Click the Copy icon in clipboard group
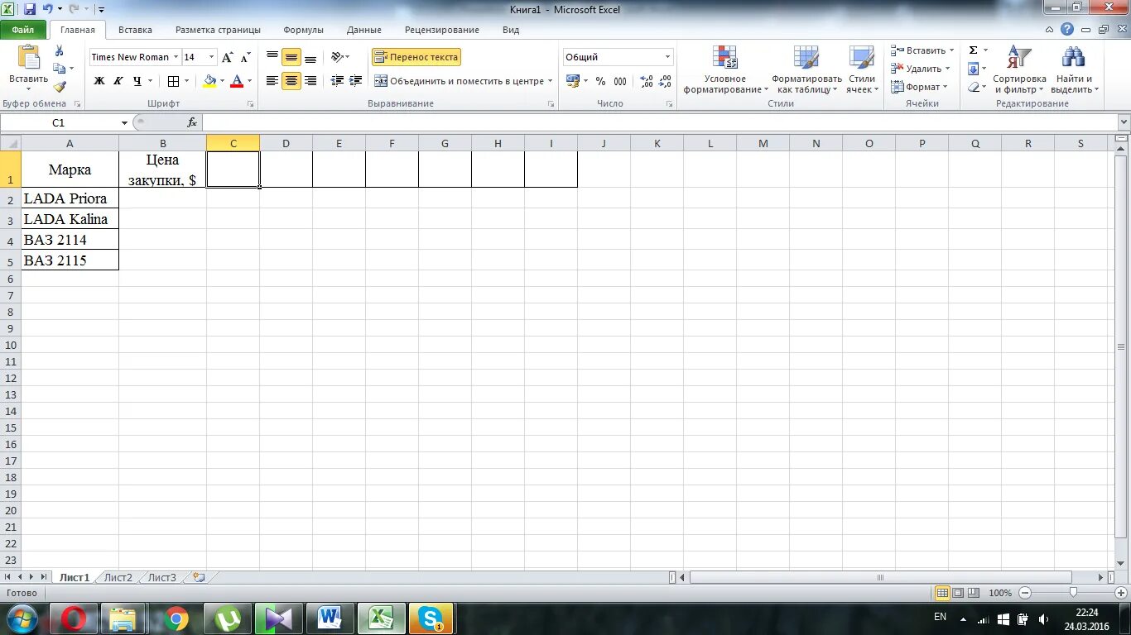This screenshot has width=1131, height=635. pos(59,69)
